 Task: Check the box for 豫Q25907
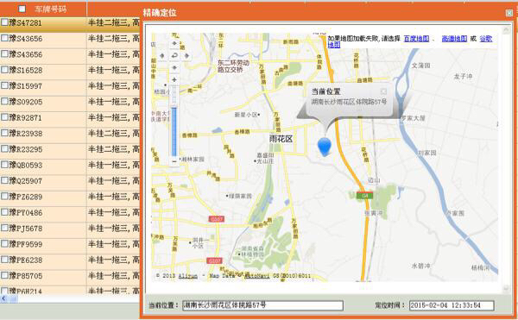pos(4,180)
